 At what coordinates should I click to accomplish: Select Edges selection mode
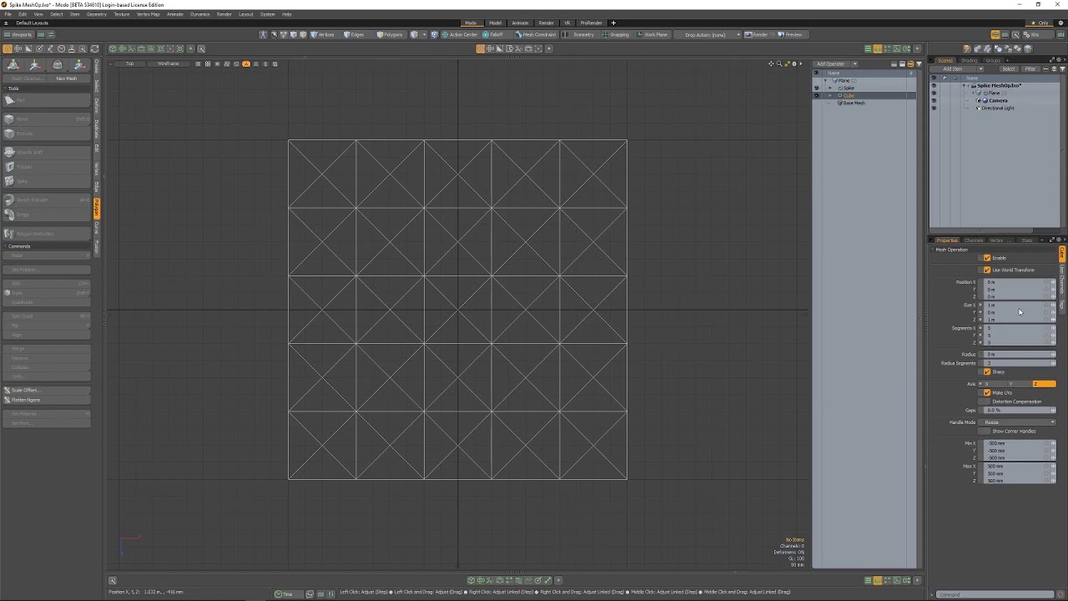355,34
